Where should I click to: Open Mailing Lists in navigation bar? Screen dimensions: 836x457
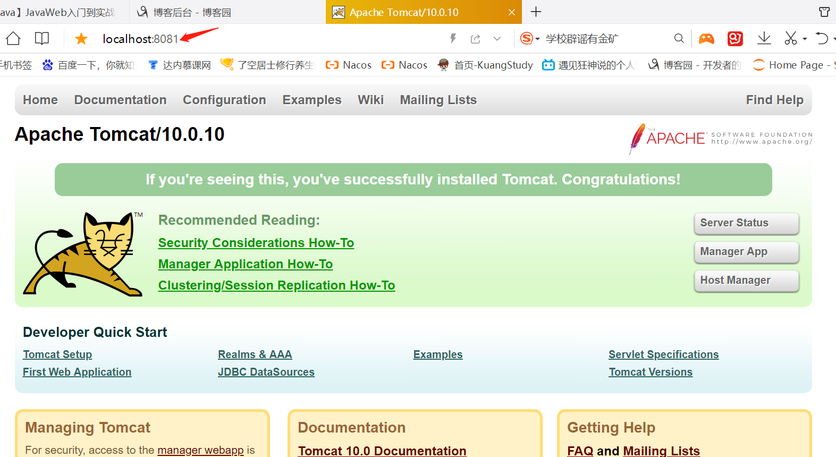coord(438,100)
